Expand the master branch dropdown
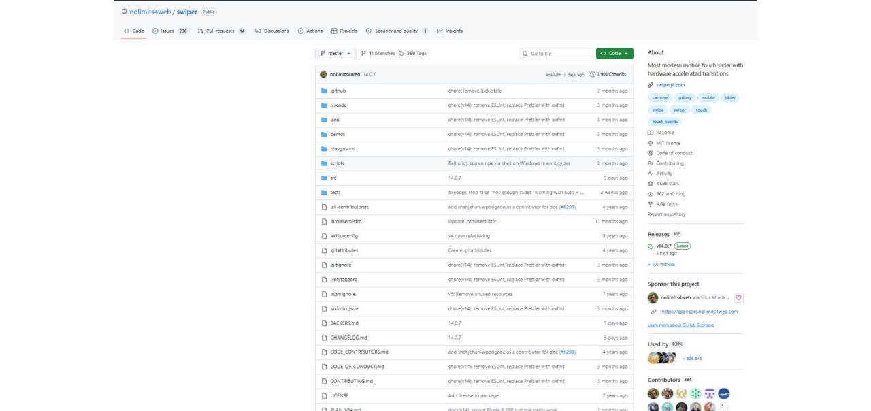Viewport: 871px width, 411px height. (x=336, y=53)
